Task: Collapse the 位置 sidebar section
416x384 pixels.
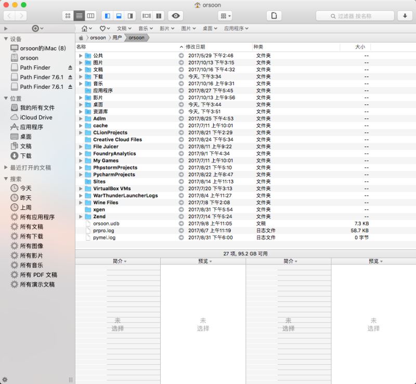Action: point(6,98)
